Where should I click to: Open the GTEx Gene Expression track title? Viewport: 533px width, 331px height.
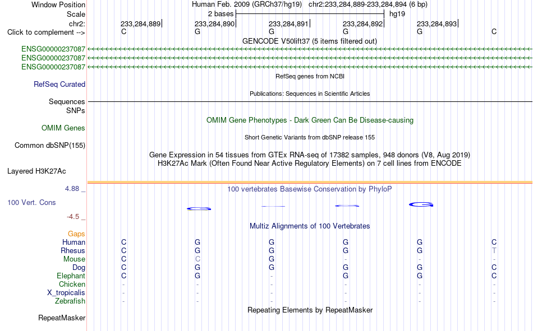(x=310, y=155)
